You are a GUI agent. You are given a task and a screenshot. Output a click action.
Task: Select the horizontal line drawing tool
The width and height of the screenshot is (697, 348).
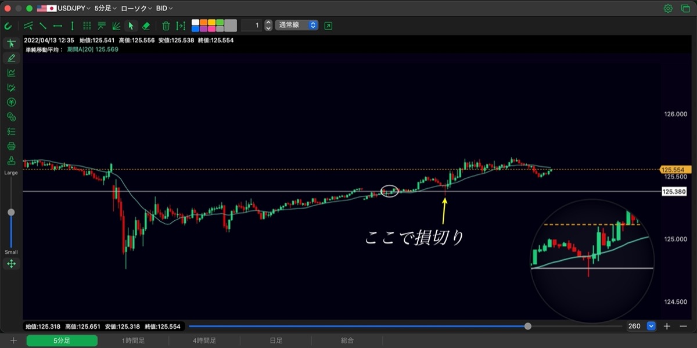coord(58,26)
